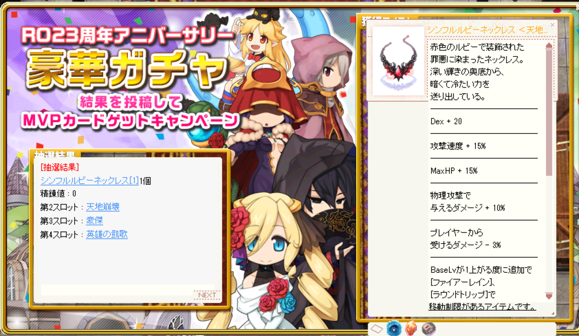Image resolution: width=579 pixels, height=336 pixels.
Task: Click the item description scrollbar thumb
Action: [x=549, y=113]
